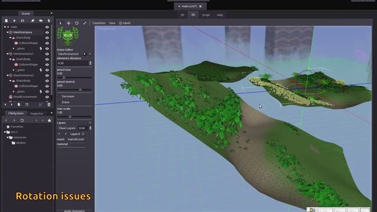The width and height of the screenshot is (377, 212).
Task: Toggle the second checkmark beside Layer 0
Action: coord(65,134)
